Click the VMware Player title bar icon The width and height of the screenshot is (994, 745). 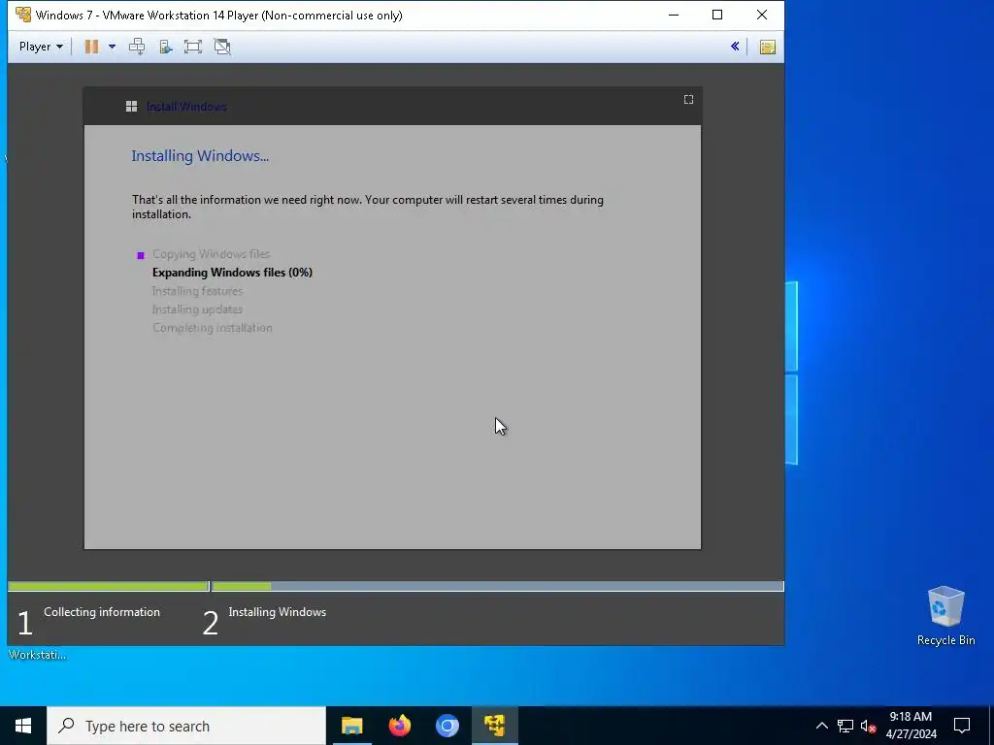[23, 15]
